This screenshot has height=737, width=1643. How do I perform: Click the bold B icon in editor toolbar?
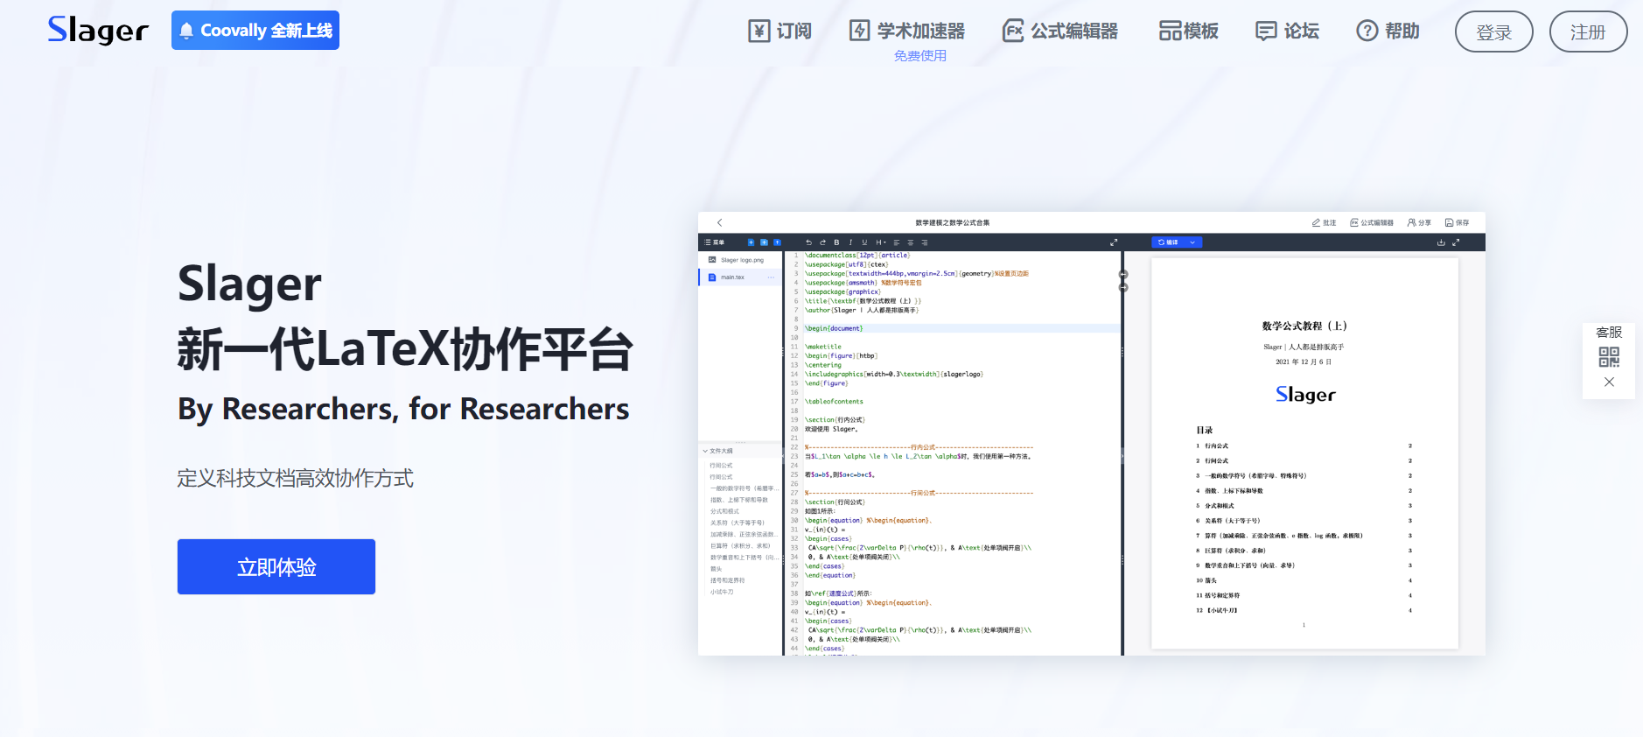tap(836, 242)
